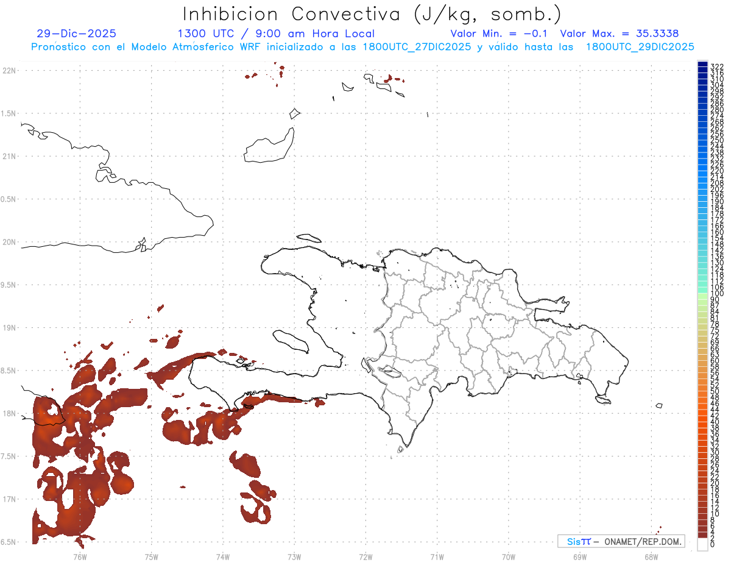Click the '70W' longitude label
Viewport: 731px width, 565px height.
[509, 557]
